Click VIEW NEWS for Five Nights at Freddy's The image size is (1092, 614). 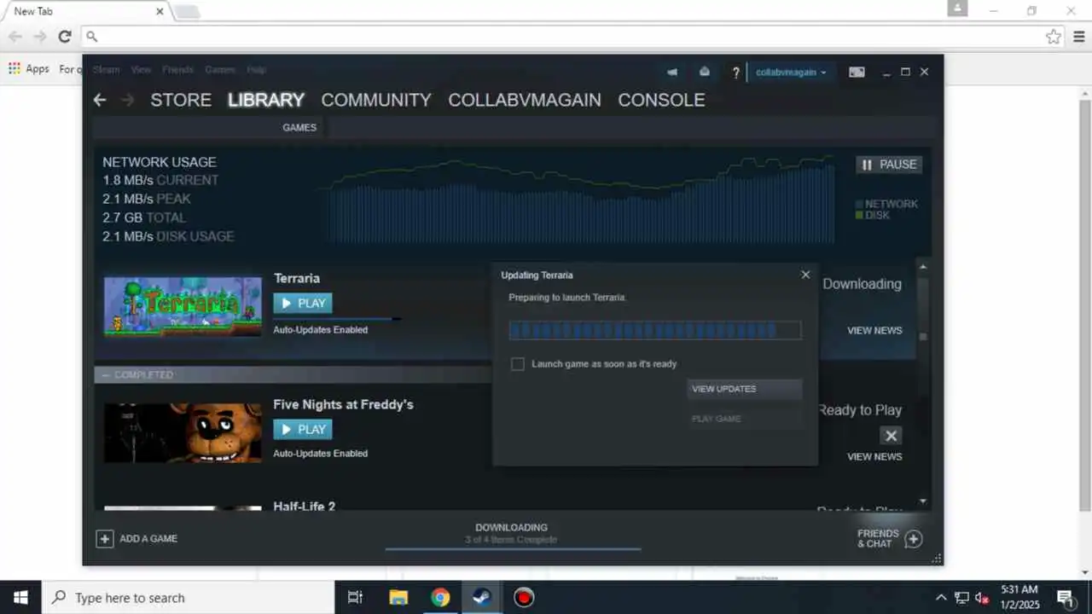pos(874,457)
